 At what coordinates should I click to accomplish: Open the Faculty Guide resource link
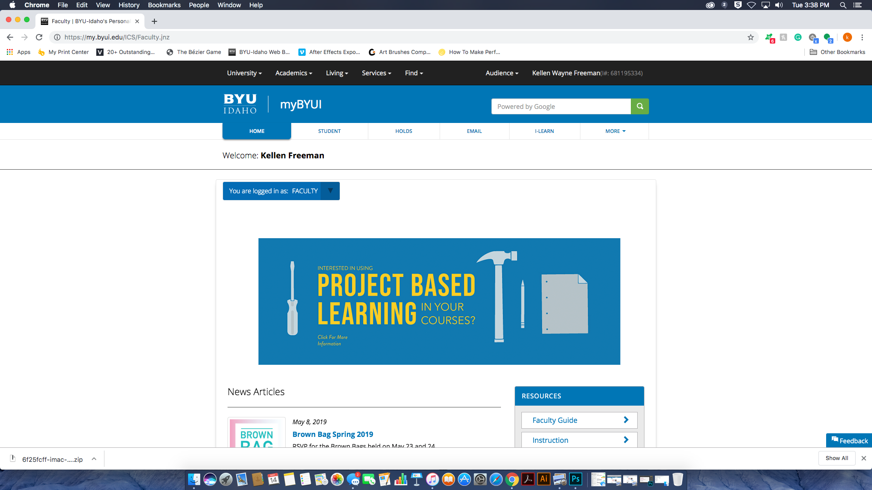point(579,420)
